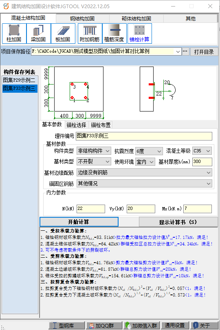Click the Vy(kN) input field

[x=141, y=209]
